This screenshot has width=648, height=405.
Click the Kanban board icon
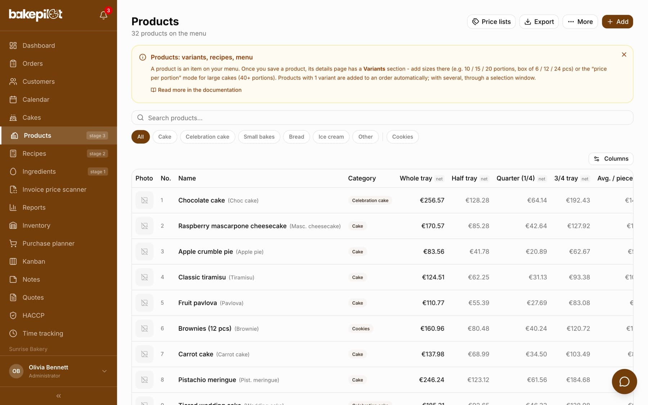coord(13,261)
